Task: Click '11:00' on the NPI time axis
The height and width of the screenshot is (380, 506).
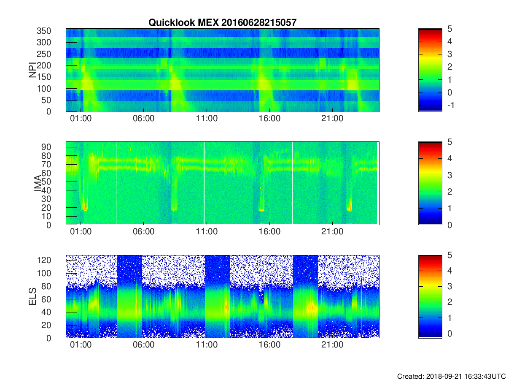Action: pos(207,119)
